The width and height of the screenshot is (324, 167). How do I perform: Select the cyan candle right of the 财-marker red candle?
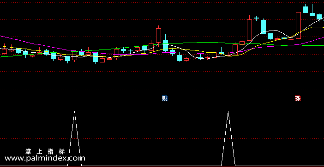165,45
